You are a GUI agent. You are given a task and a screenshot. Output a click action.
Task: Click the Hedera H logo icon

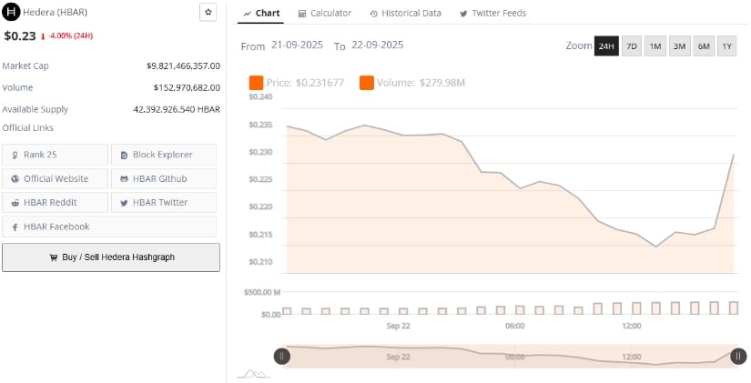point(11,12)
